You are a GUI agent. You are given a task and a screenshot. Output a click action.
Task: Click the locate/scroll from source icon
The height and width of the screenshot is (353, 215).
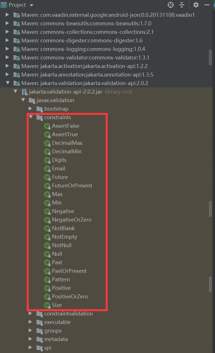click(170, 5)
